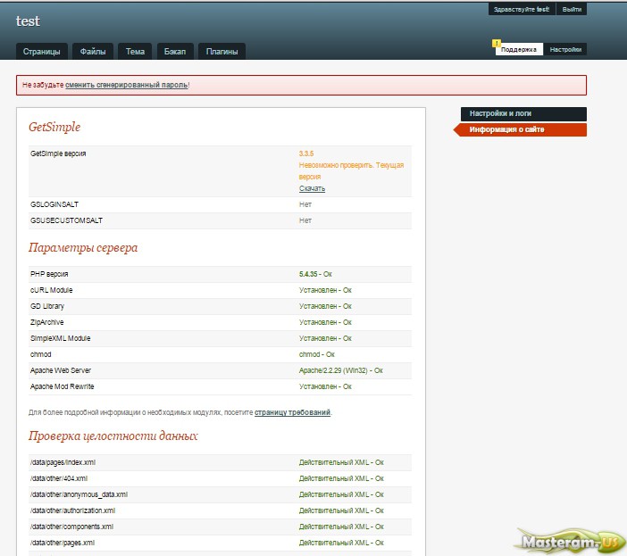The width and height of the screenshot is (627, 556).
Task: Click the Apache Mod Rewrite label
Action: pos(62,386)
